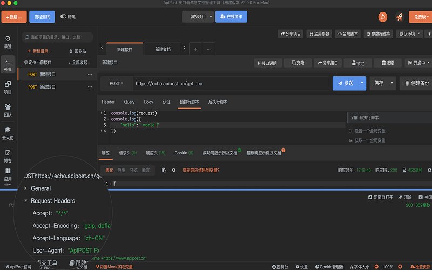
Task: Open the 切换项目 project dropdown
Action: 198,17
